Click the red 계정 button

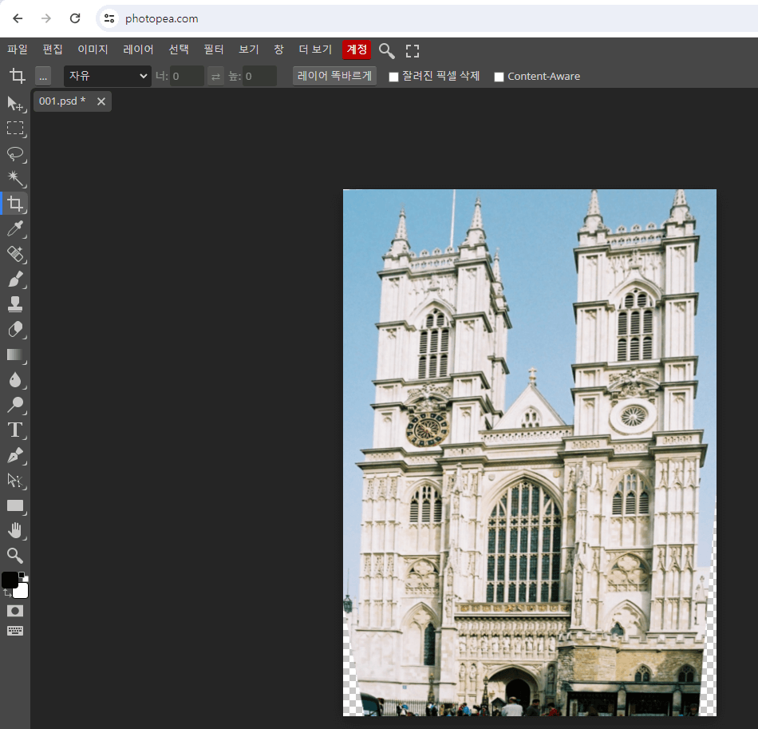point(357,50)
